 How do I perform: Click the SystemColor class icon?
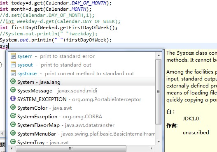(x=13, y=107)
